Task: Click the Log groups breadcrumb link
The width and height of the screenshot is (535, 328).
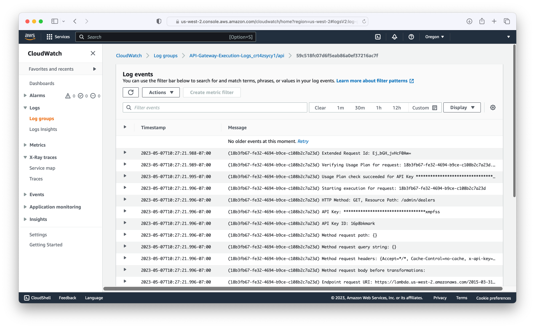Action: point(166,56)
